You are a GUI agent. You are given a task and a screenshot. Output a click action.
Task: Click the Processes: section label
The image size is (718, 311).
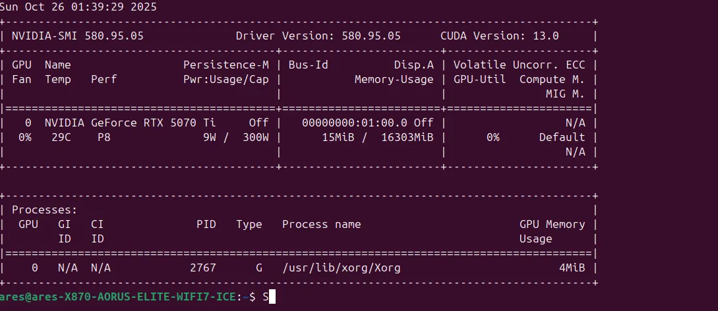coord(44,210)
